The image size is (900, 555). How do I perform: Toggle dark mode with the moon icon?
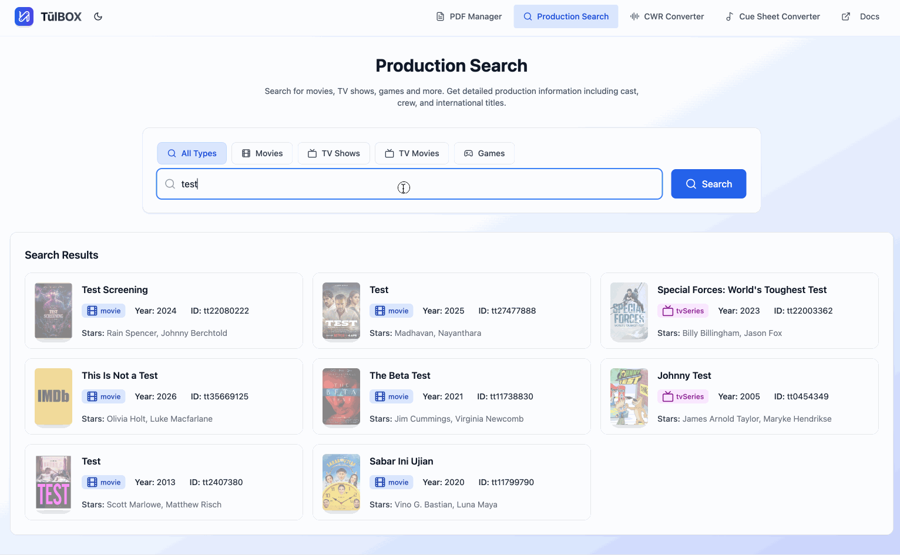98,16
